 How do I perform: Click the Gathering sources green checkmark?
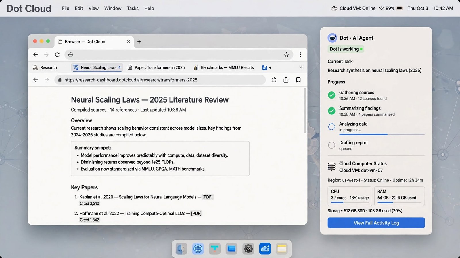(x=331, y=95)
